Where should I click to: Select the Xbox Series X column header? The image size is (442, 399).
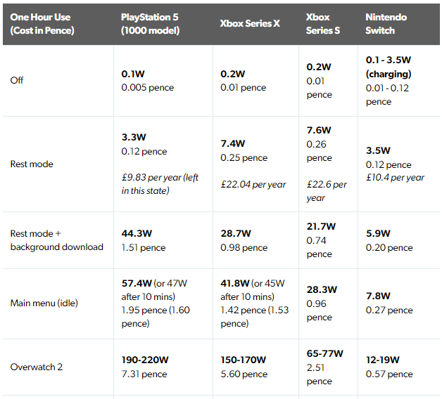(x=250, y=24)
